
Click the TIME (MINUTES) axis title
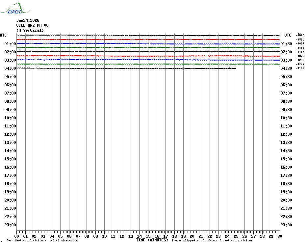click(x=152, y=240)
